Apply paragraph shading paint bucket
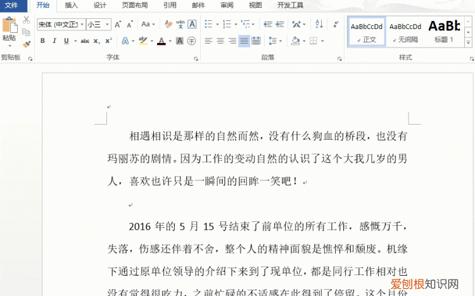475x296 pixels. pyautogui.click(x=295, y=40)
